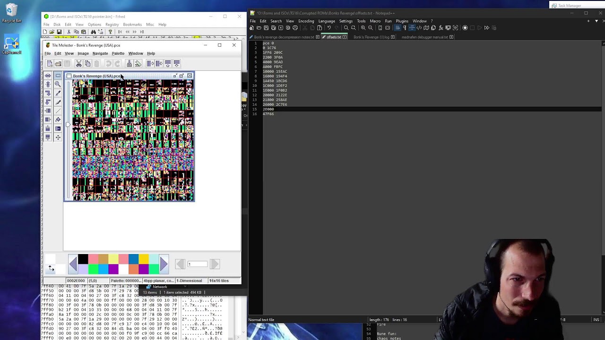Viewport: 605px width, 340px height.
Task: Close the offsets.txt tab
Action: 345,37
